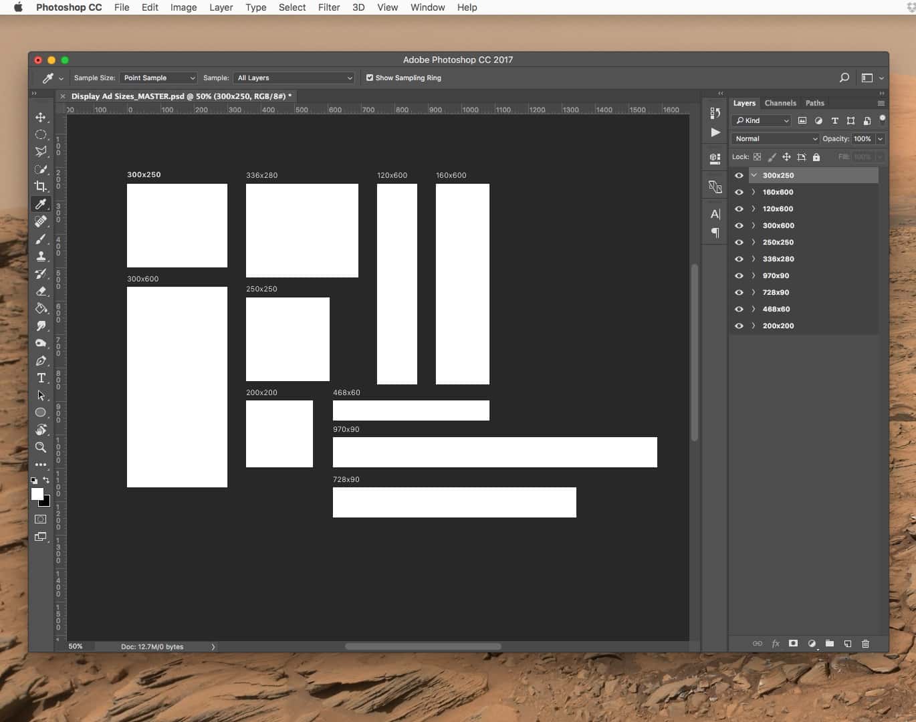Select the Zoom tool in toolbar
Viewport: 916px width, 722px height.
point(41,447)
